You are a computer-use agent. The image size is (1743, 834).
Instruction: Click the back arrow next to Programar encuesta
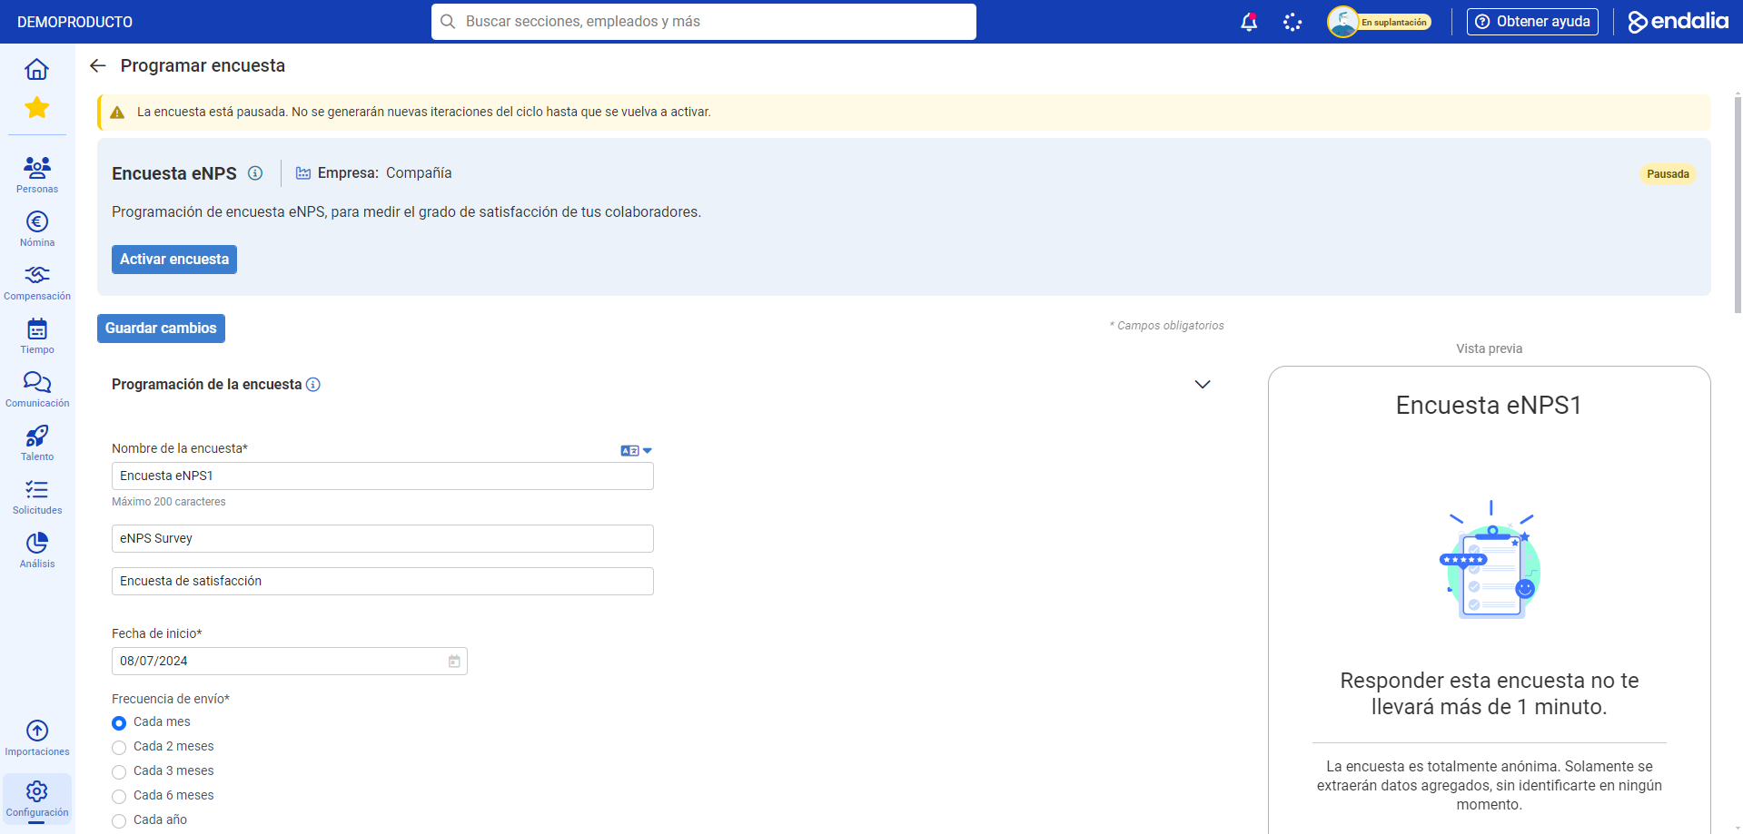98,65
